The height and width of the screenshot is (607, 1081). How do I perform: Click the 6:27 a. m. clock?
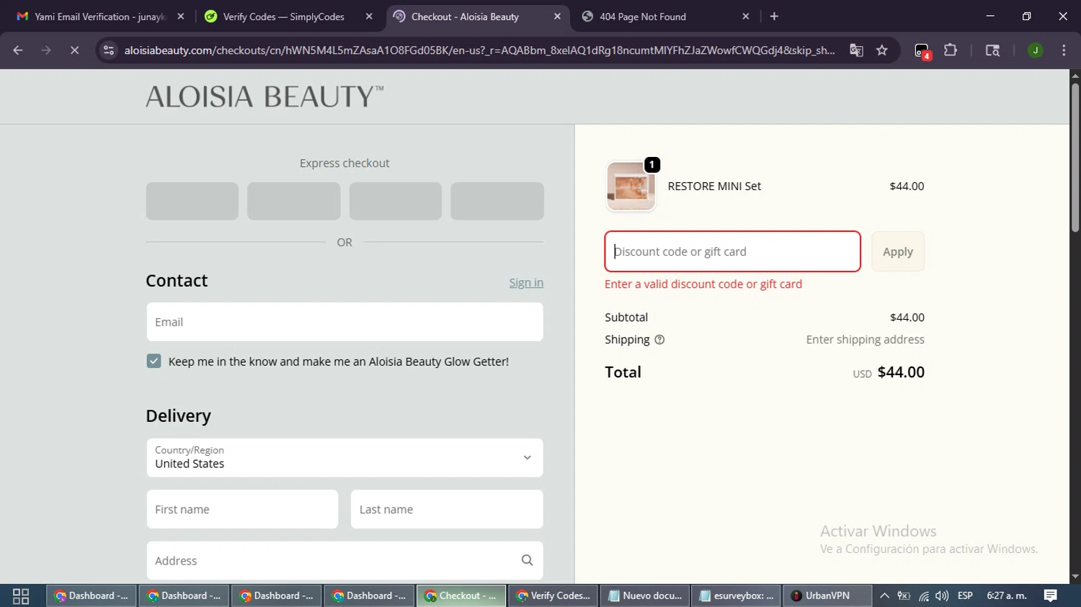1007,595
